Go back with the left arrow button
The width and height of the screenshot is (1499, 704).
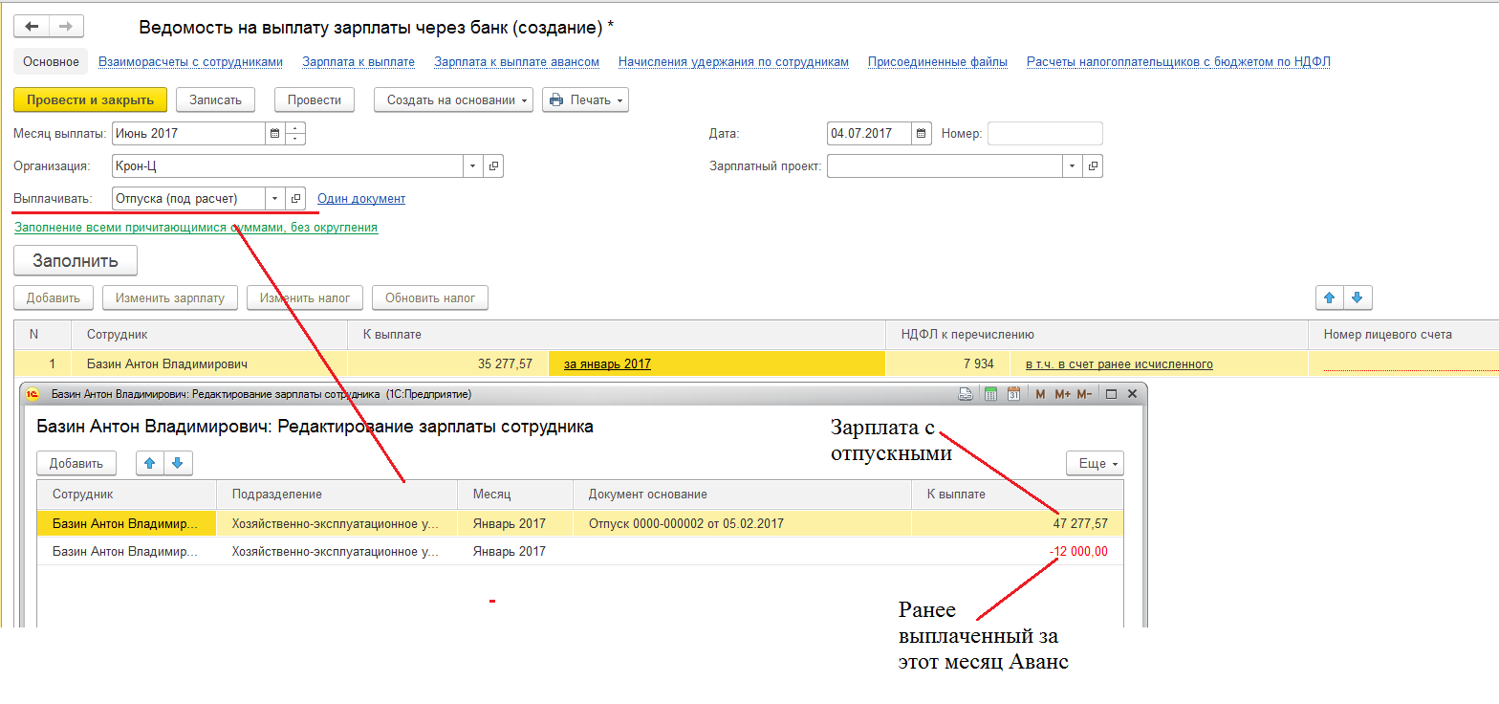point(32,27)
